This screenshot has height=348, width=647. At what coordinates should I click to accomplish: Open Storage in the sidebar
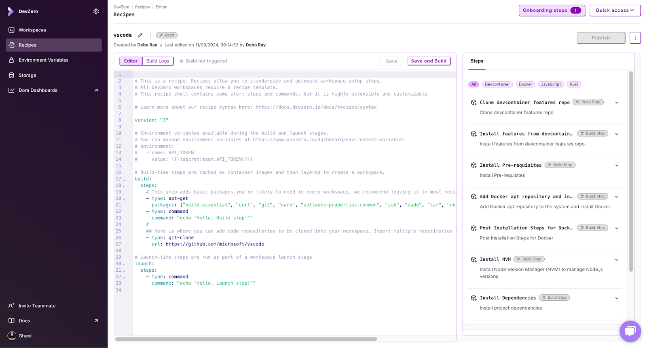[x=54, y=75]
